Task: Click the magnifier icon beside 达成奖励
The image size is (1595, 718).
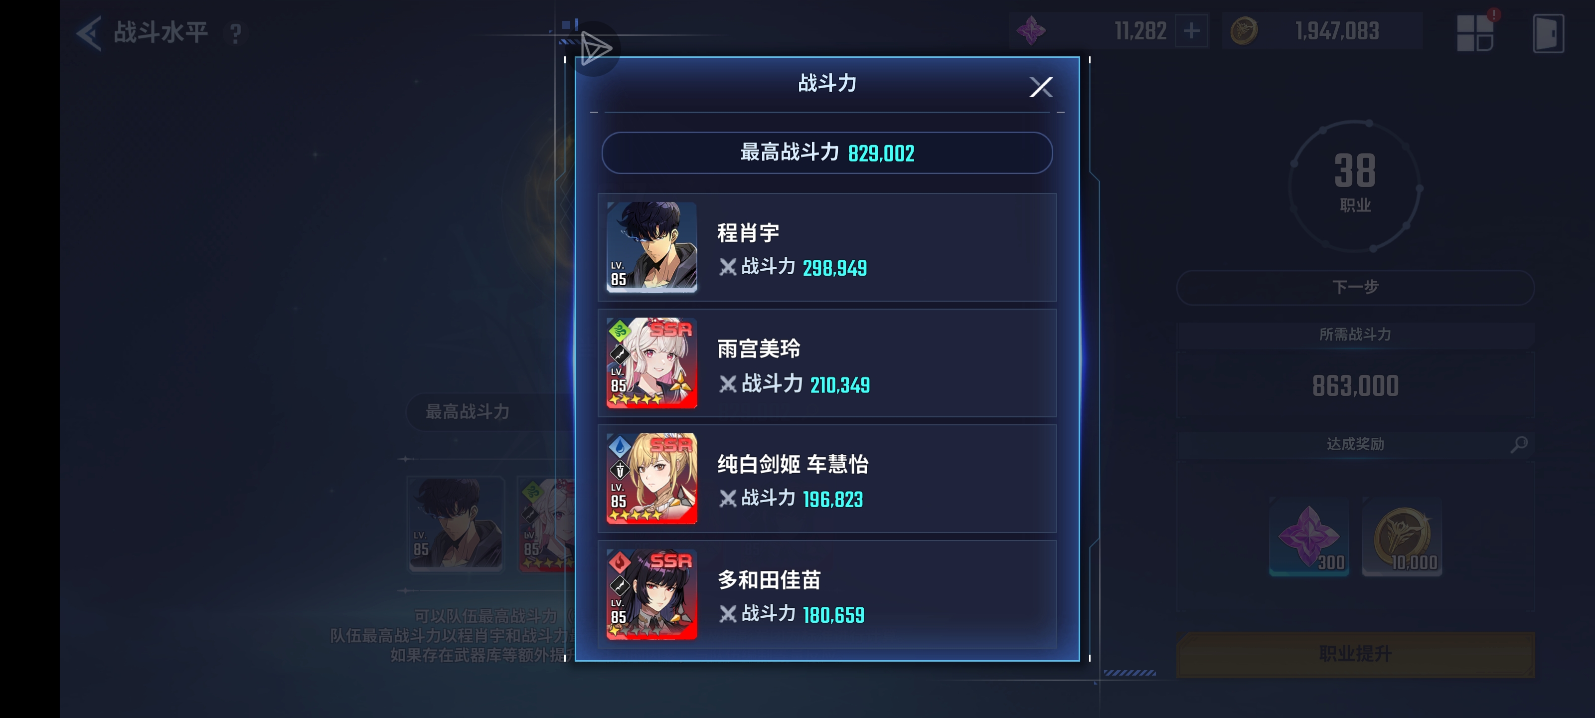Action: tap(1519, 444)
